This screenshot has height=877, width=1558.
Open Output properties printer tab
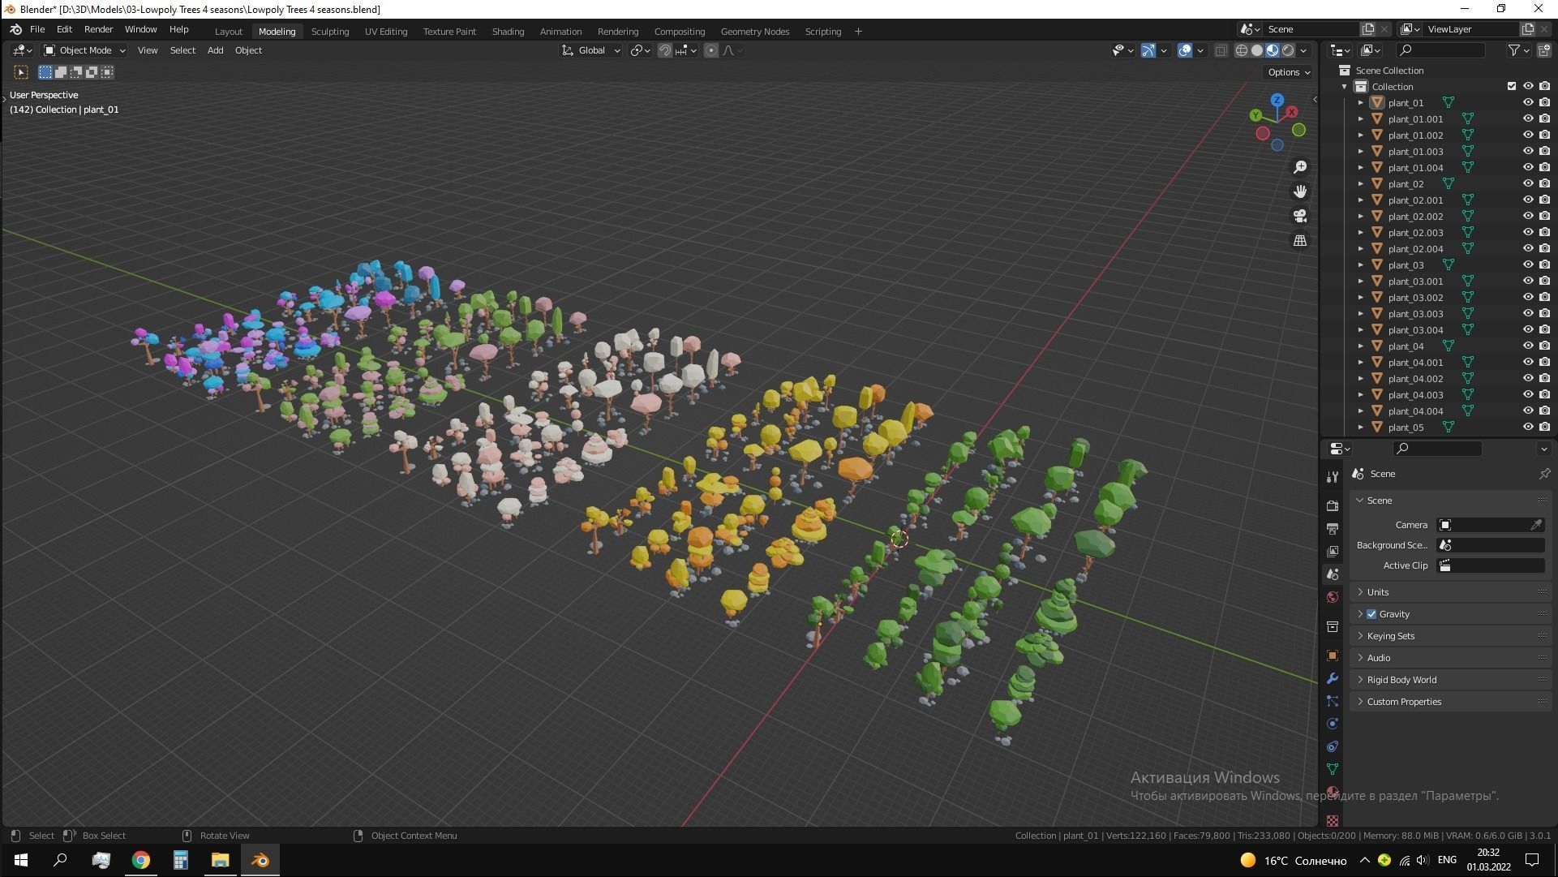[x=1333, y=529]
